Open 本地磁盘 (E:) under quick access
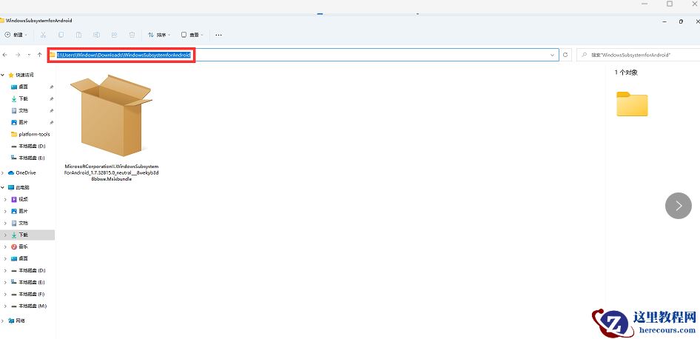This screenshot has height=339, width=700. pos(28,158)
